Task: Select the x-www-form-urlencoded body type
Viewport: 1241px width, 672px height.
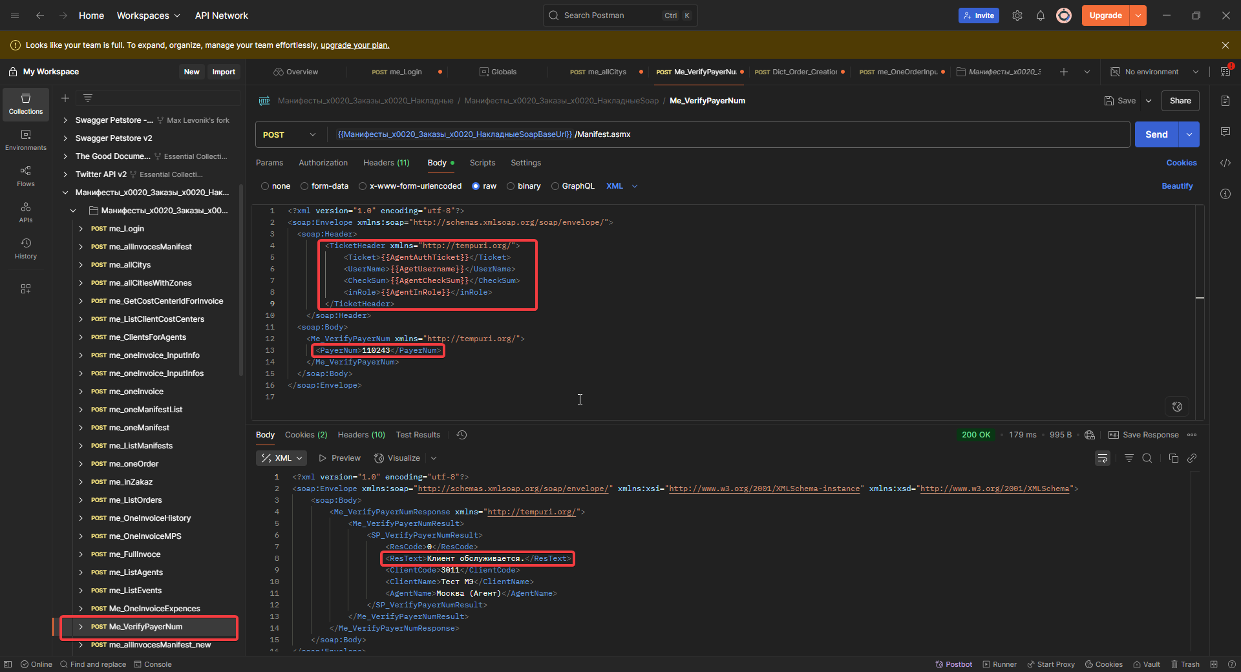Action: coord(410,186)
